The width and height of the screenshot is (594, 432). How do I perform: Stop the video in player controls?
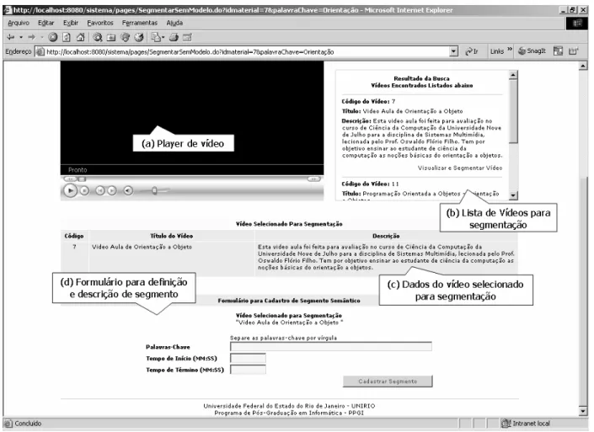point(84,191)
